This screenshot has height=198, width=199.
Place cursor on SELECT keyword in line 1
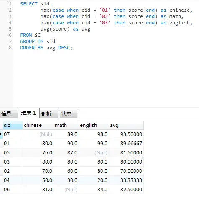pos(29,4)
